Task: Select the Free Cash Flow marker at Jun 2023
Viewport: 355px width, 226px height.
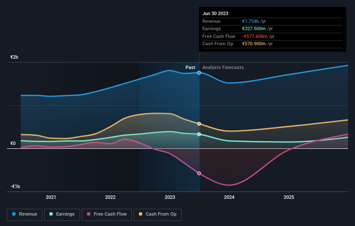Action: point(199,173)
